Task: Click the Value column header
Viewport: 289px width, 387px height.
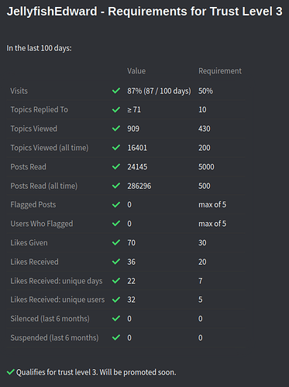Action: click(136, 71)
